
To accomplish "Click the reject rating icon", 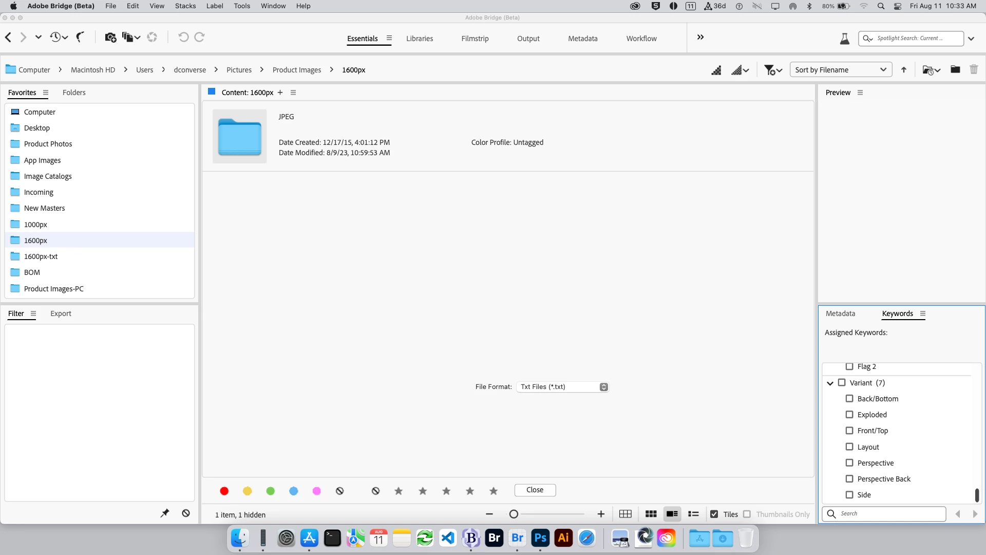I will [x=375, y=491].
